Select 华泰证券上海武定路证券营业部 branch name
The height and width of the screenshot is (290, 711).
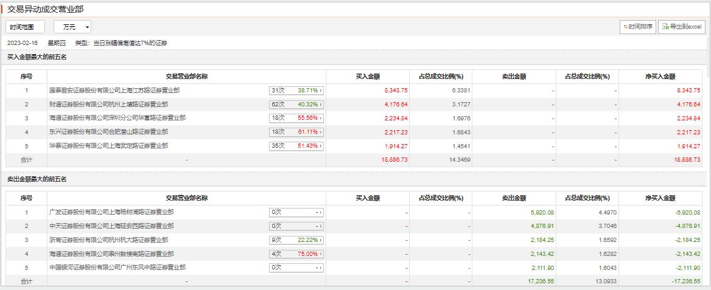(108, 146)
